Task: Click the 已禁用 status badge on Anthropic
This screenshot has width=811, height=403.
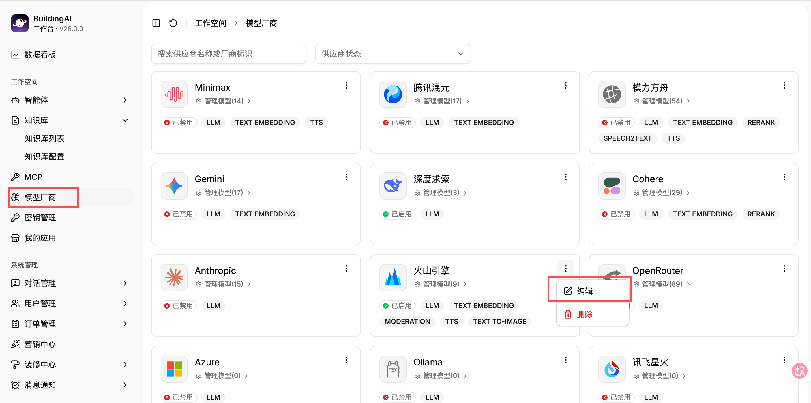Action: tap(179, 306)
